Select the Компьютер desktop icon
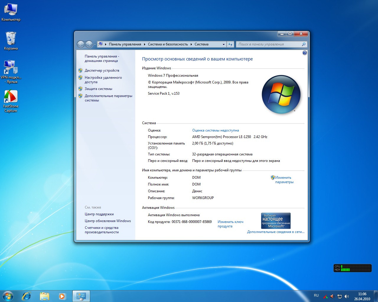378x302 pixels. 11,12
